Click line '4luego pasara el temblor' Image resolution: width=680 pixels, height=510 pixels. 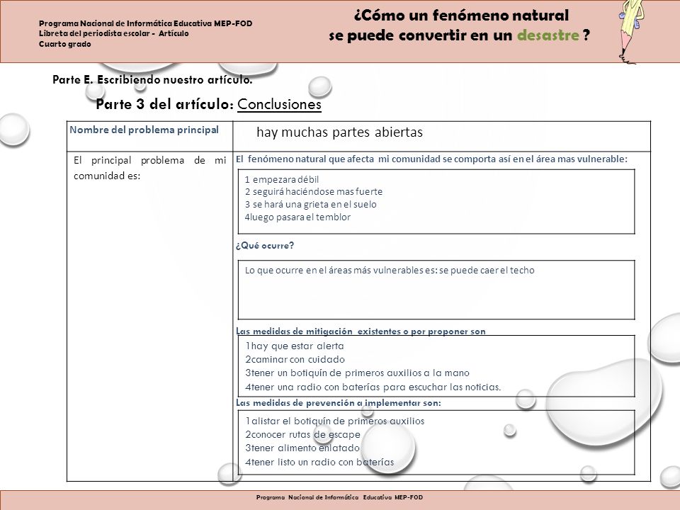[x=297, y=217]
